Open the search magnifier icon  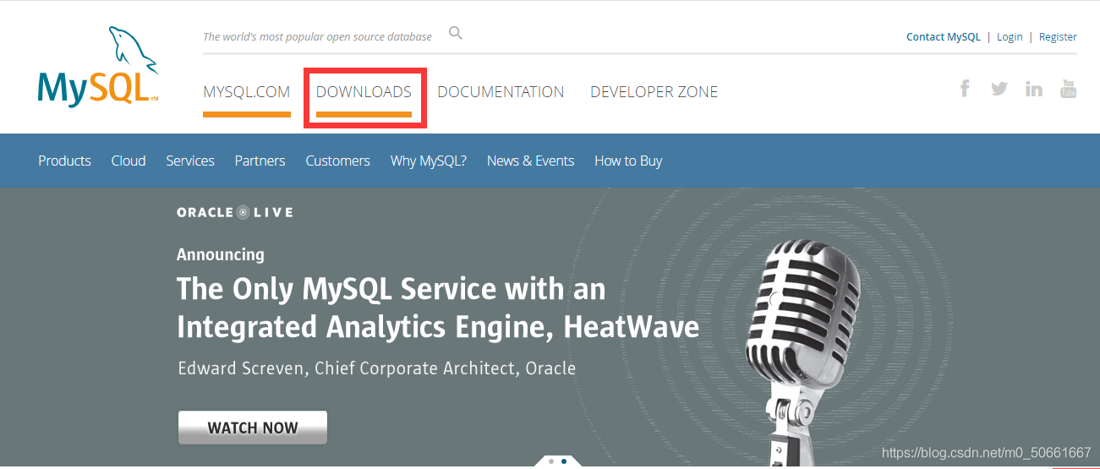(x=456, y=34)
